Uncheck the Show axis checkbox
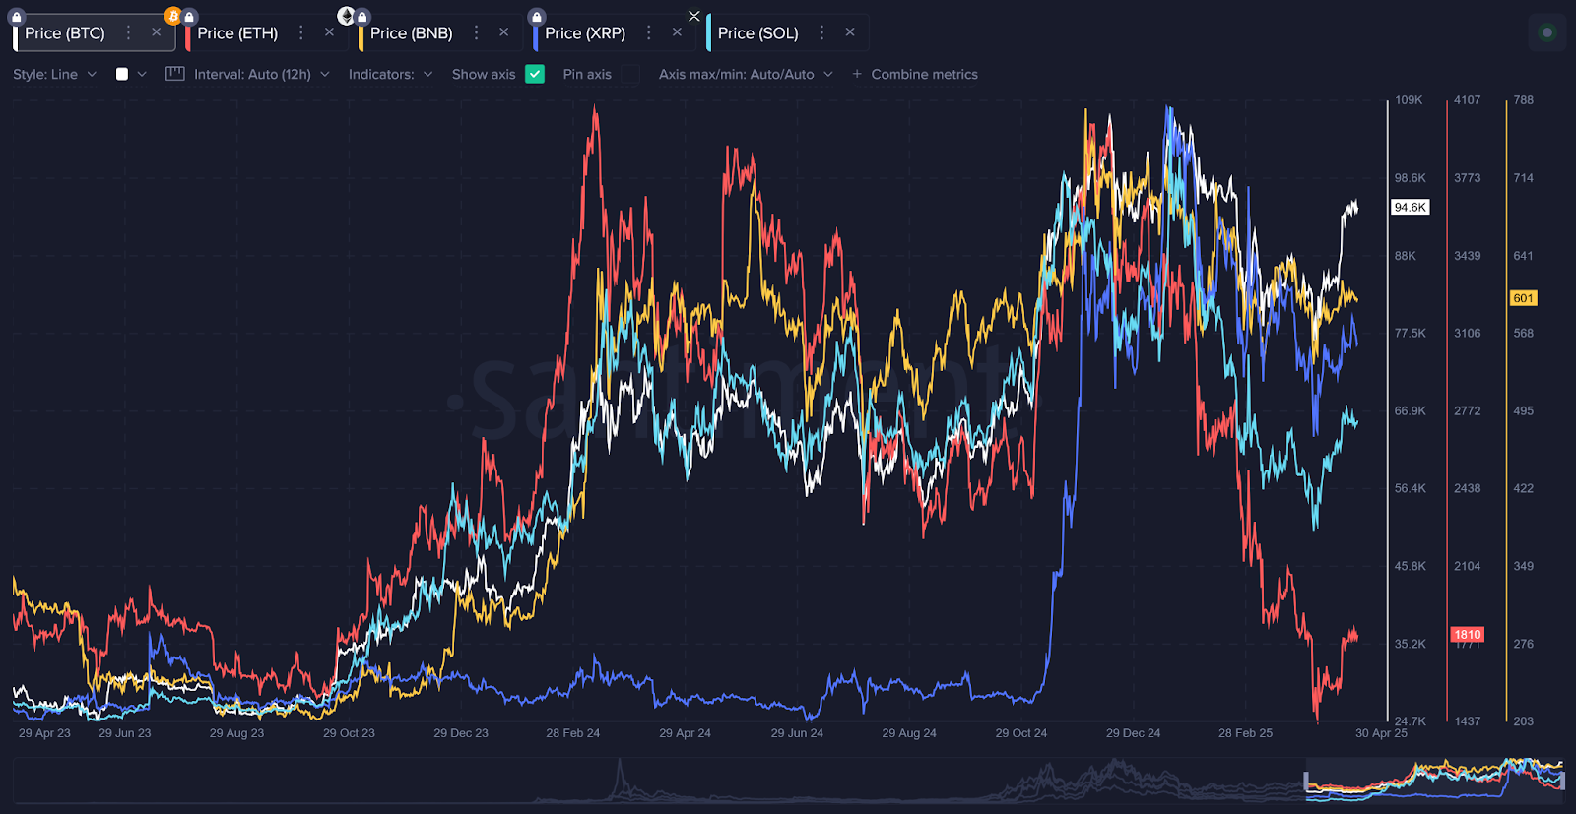This screenshot has width=1576, height=814. (535, 74)
